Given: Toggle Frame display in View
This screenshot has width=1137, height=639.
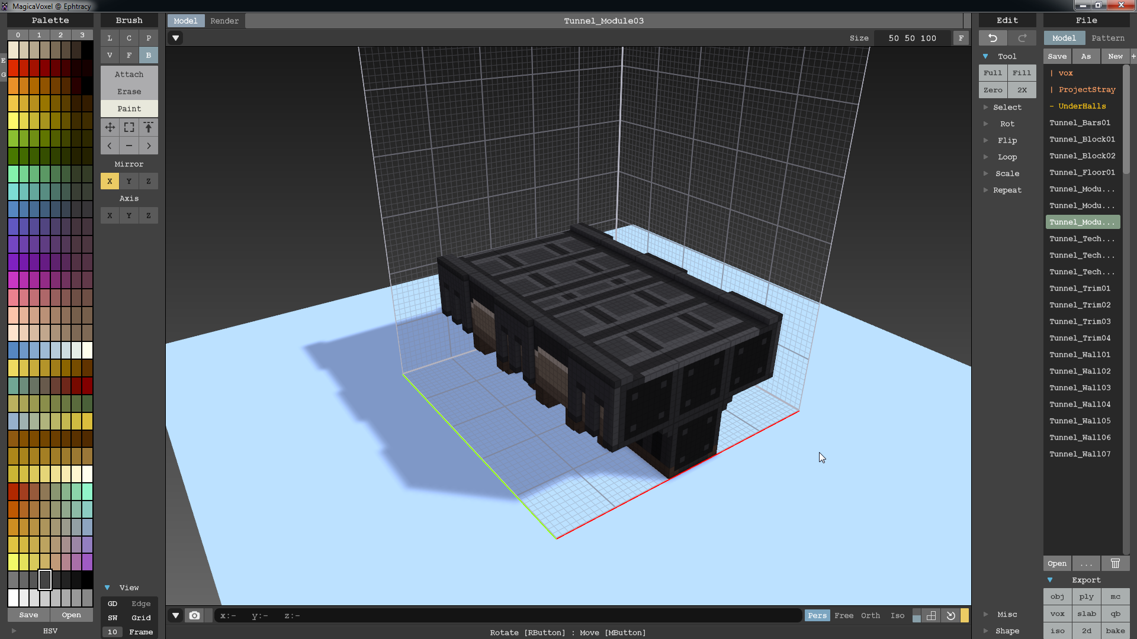Looking at the screenshot, I should 141,632.
